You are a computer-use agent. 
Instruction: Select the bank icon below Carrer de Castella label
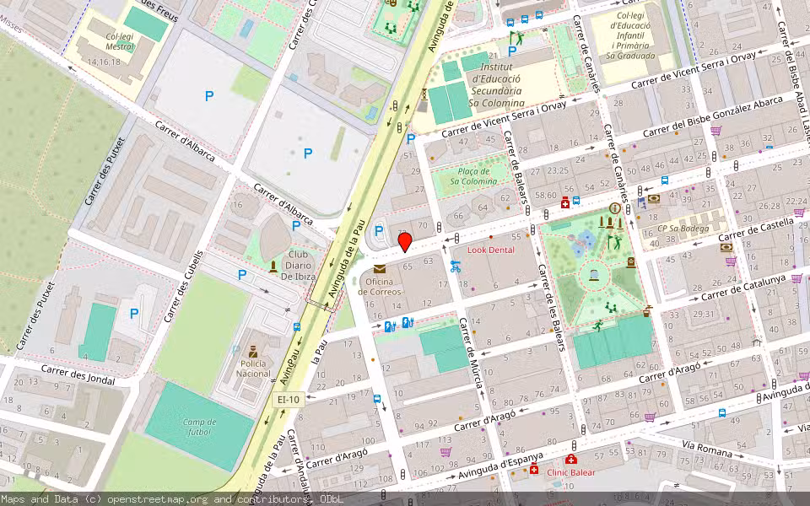coord(726,247)
